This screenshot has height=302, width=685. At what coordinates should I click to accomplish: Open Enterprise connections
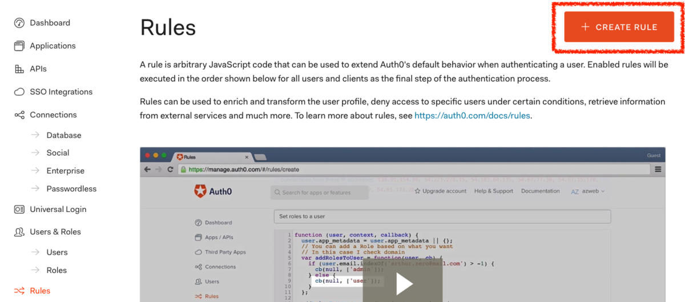(65, 170)
